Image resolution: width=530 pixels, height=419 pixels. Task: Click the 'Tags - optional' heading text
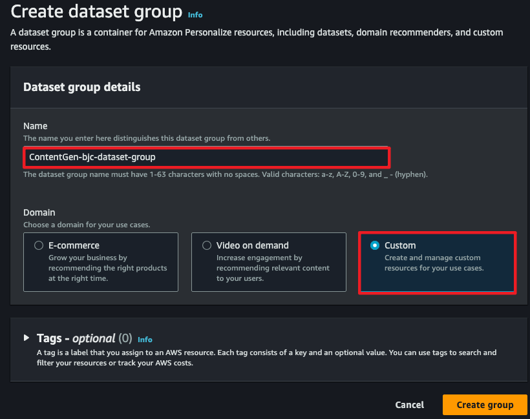(85, 338)
